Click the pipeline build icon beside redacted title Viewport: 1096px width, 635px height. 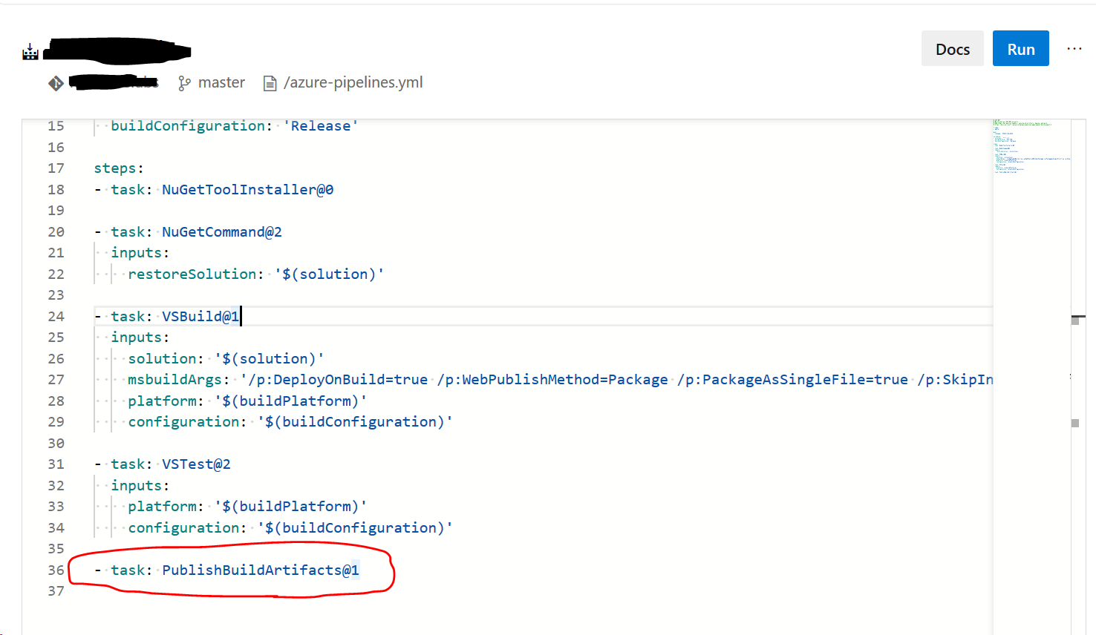tap(30, 51)
